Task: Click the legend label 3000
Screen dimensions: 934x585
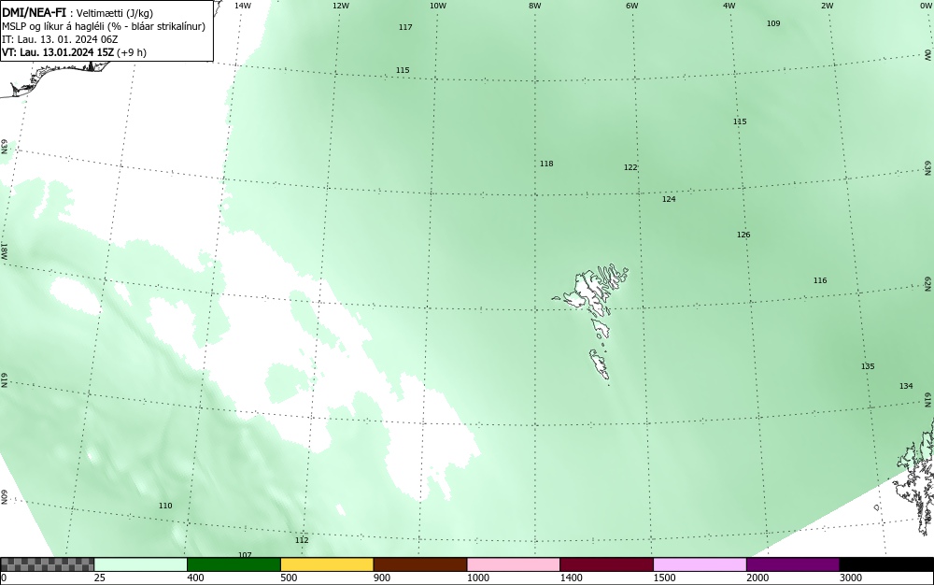Action: (851, 578)
